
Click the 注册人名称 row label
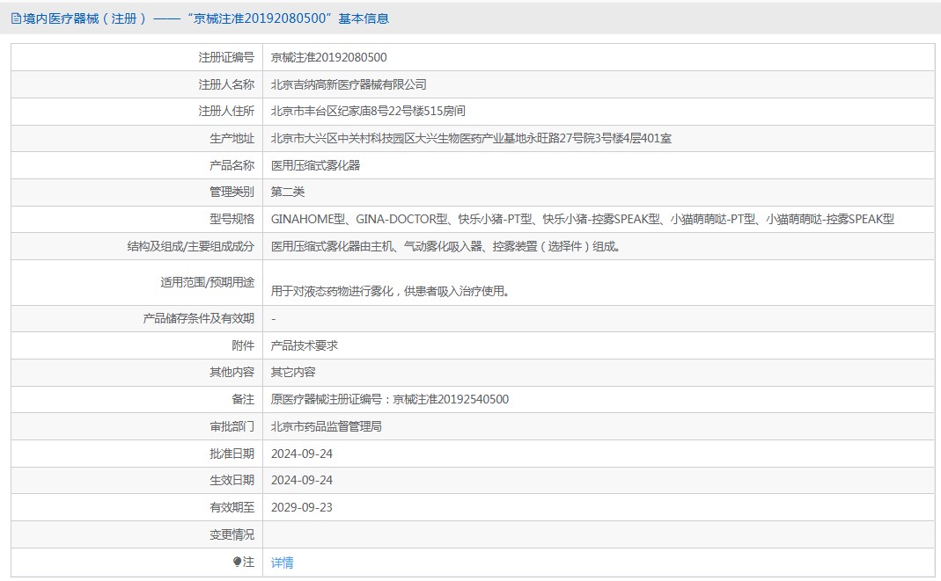coord(226,84)
